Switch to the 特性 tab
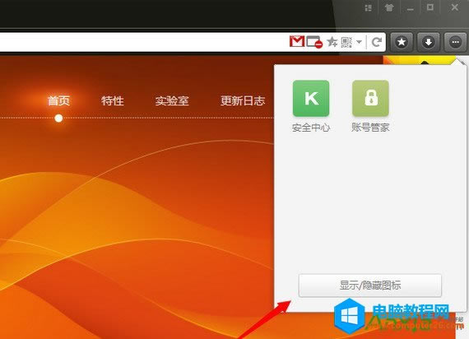The height and width of the screenshot is (339, 469). pos(113,100)
